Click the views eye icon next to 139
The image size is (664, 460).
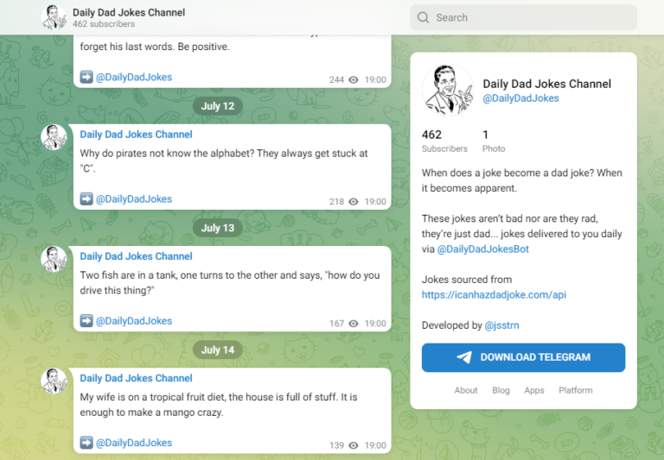point(353,445)
